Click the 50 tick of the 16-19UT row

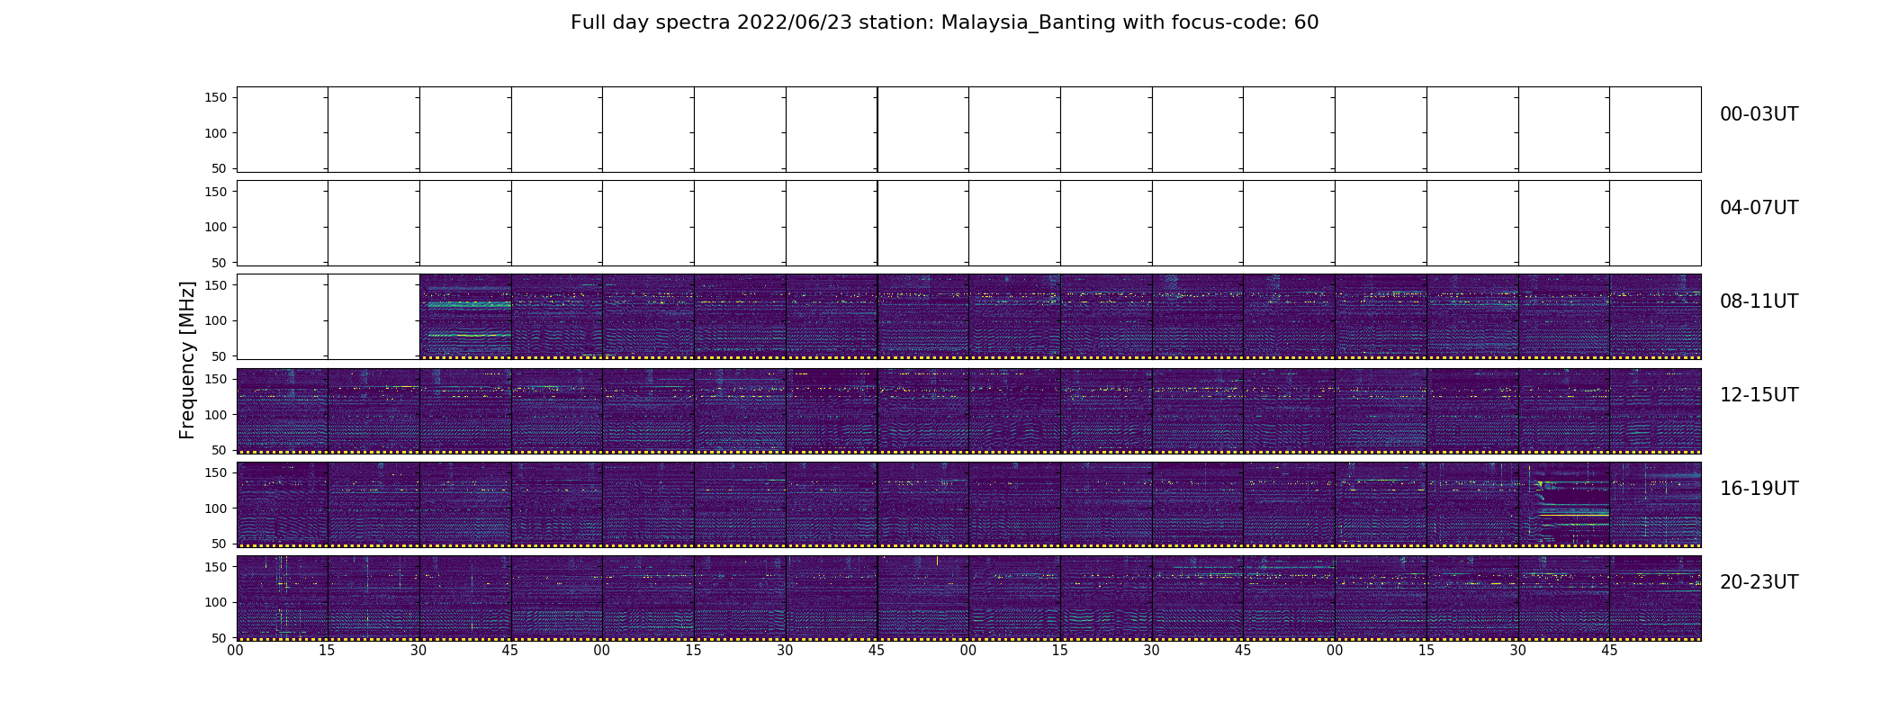tap(220, 544)
